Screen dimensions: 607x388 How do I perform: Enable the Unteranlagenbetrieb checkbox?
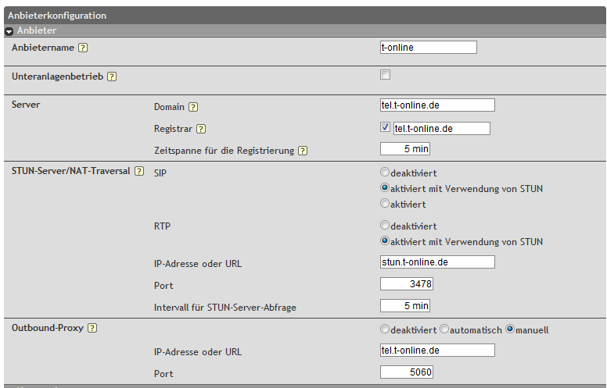(x=385, y=75)
